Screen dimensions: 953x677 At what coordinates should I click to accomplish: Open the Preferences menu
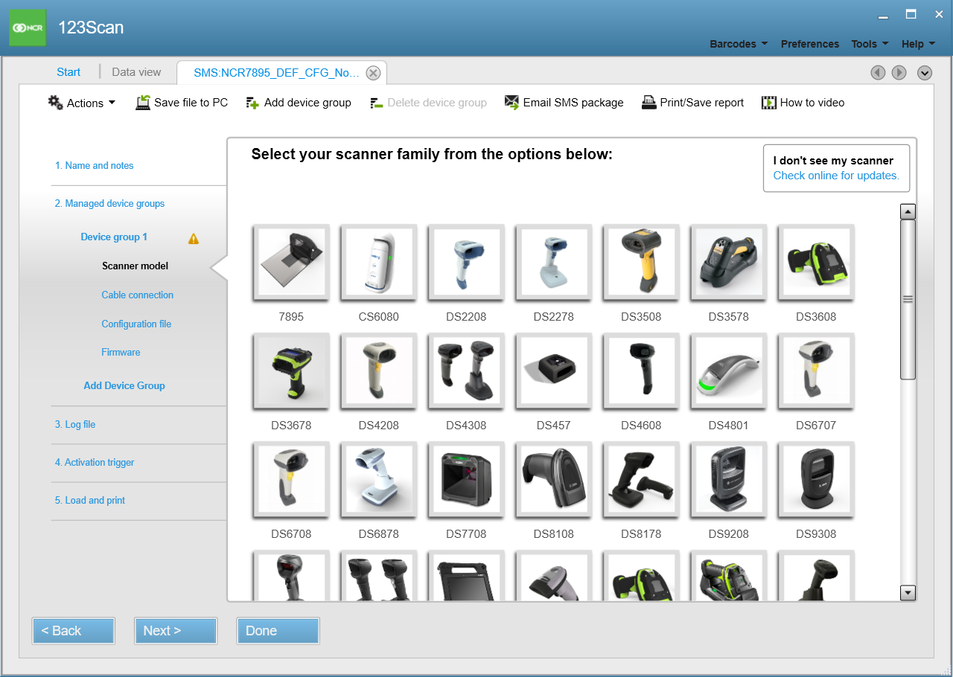(810, 44)
